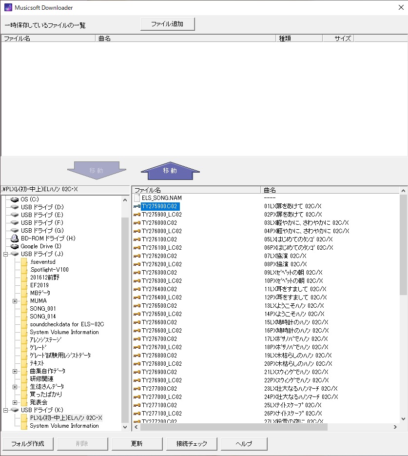Click the down arrow of the folder tree scrollbar

point(125,427)
